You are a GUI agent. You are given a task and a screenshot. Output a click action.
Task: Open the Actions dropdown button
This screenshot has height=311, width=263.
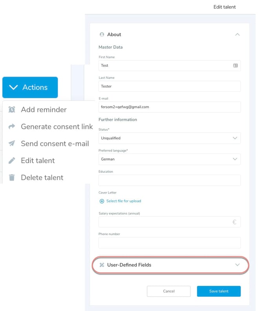pos(30,87)
